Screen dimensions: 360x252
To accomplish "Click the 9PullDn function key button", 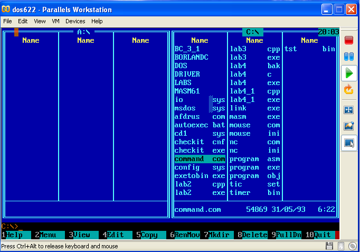I will (x=286, y=235).
